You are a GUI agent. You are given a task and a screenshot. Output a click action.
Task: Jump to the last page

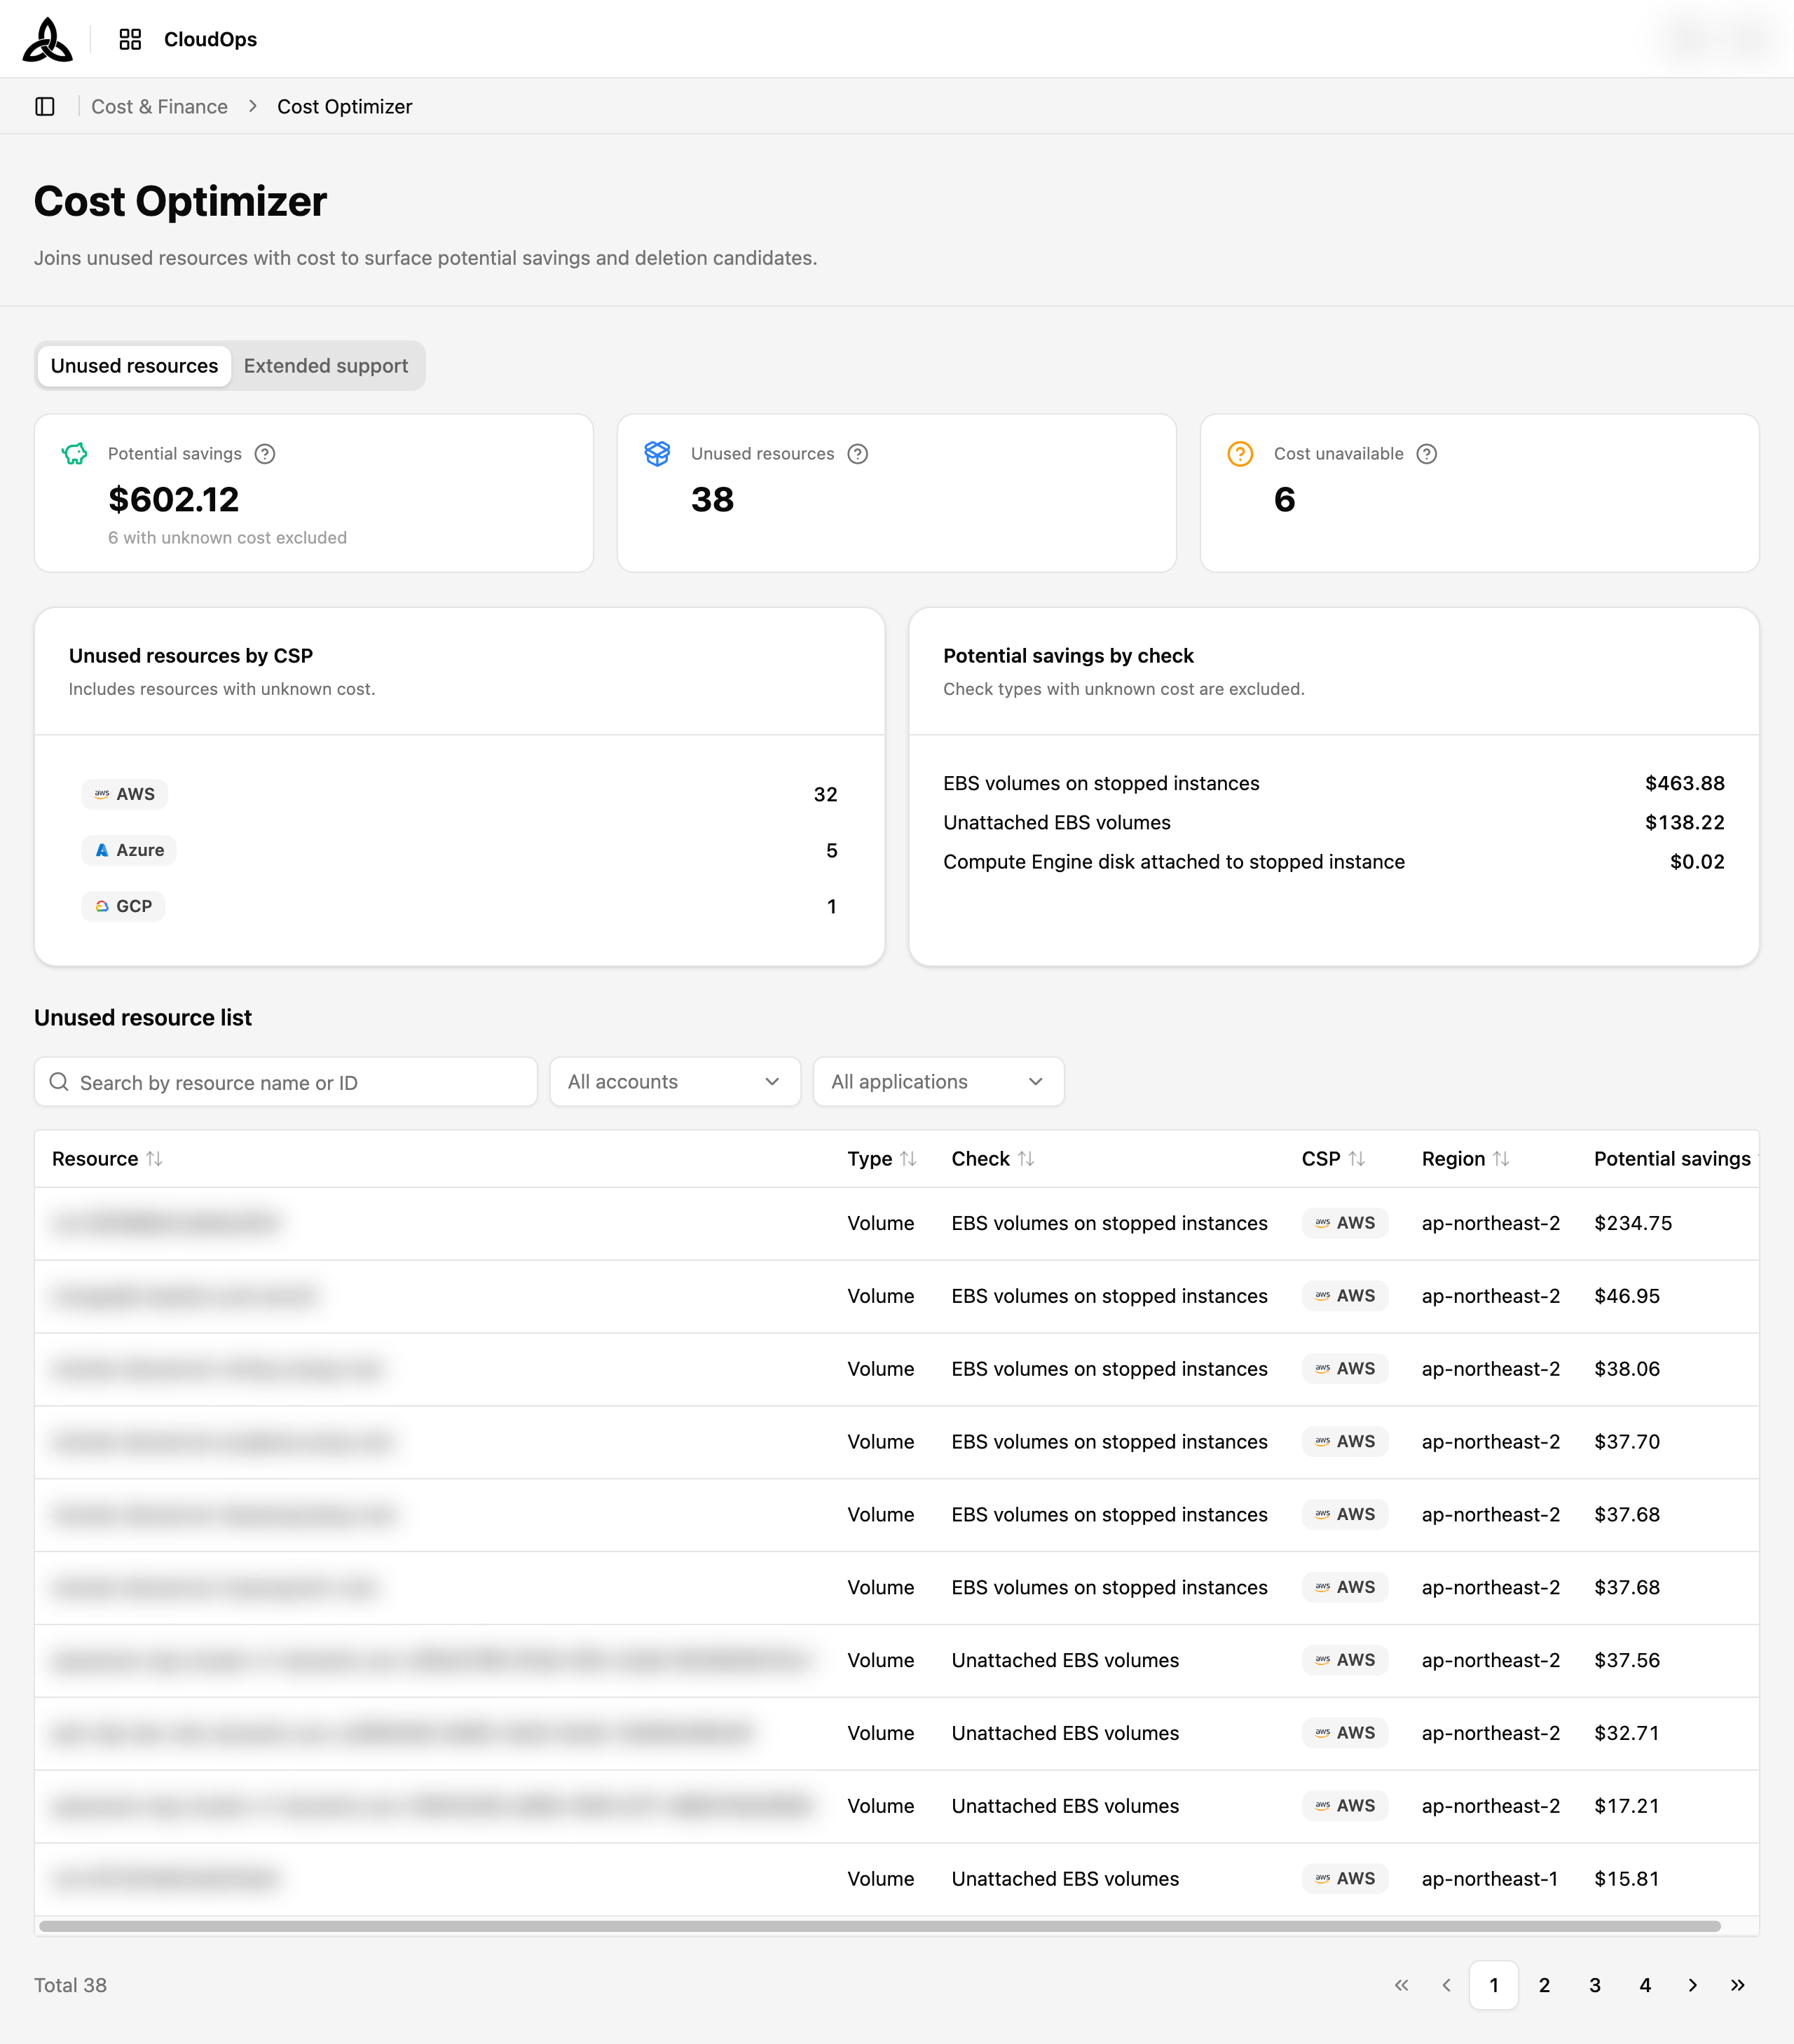(1738, 1985)
